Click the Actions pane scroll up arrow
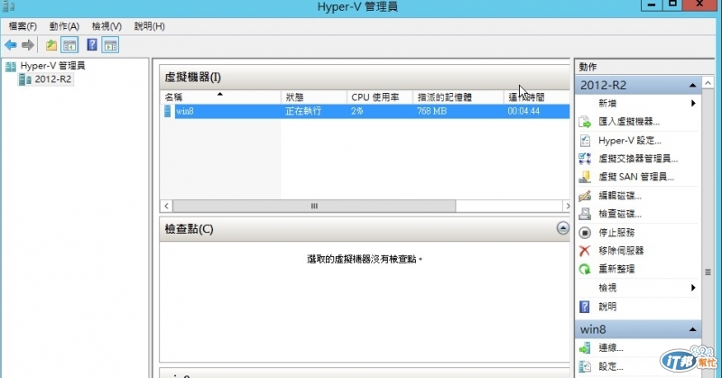The width and height of the screenshot is (722, 378). [708, 83]
